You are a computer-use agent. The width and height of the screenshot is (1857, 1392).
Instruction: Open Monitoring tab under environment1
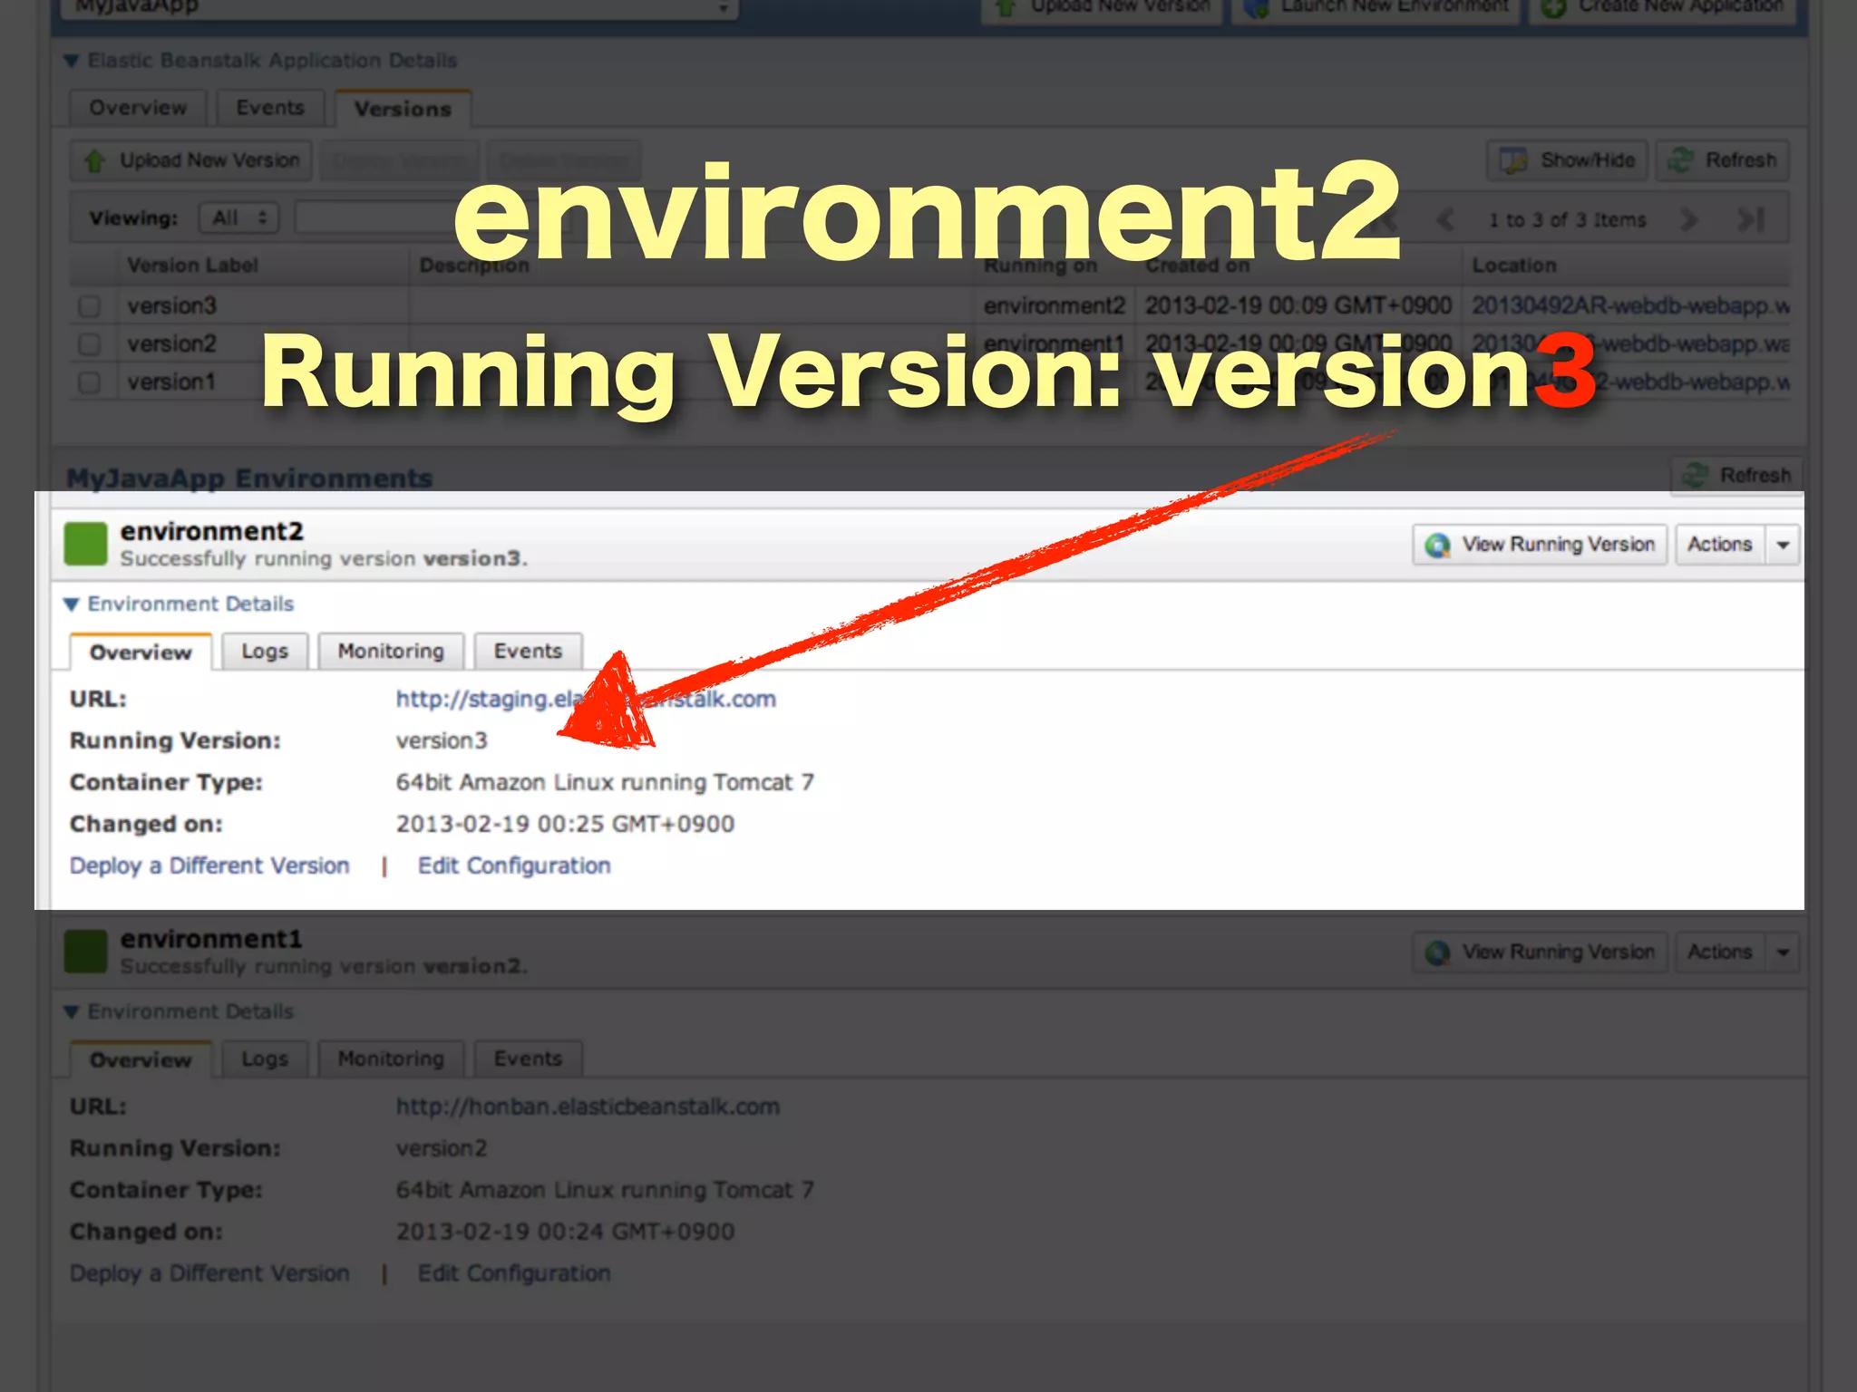click(391, 1059)
